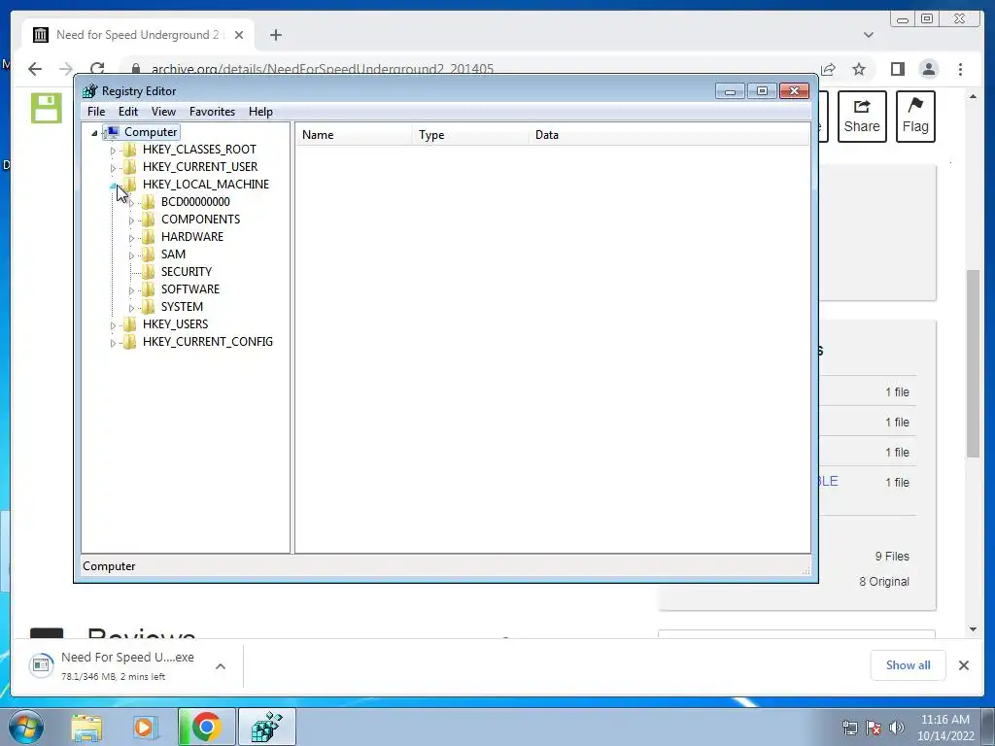Expand HKEY_USERS arrow
995x746 pixels.
click(113, 325)
